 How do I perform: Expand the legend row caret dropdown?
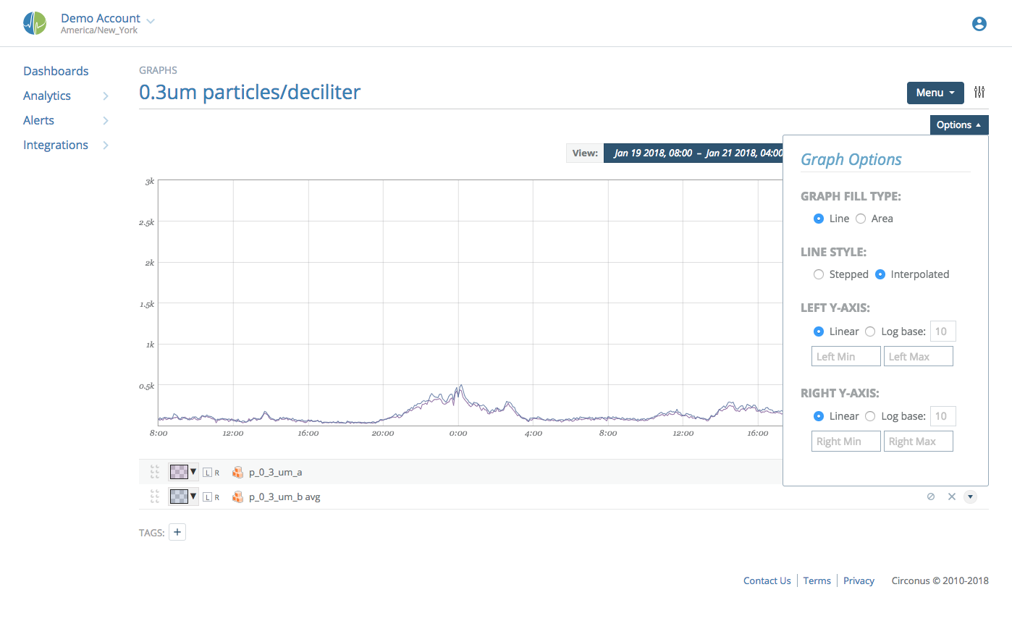[x=971, y=497]
